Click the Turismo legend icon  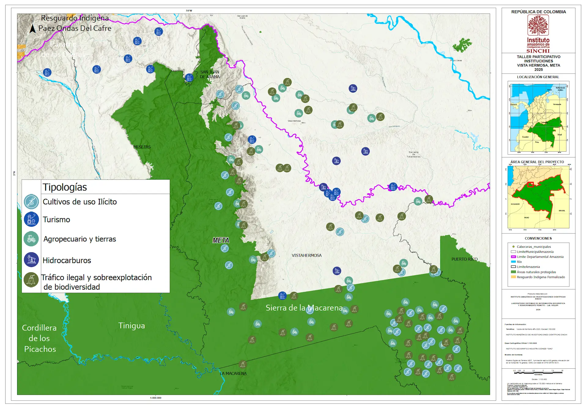click(x=31, y=219)
